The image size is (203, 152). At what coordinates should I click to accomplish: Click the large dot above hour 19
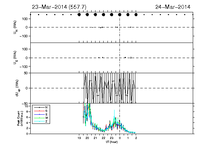coord(79,15)
